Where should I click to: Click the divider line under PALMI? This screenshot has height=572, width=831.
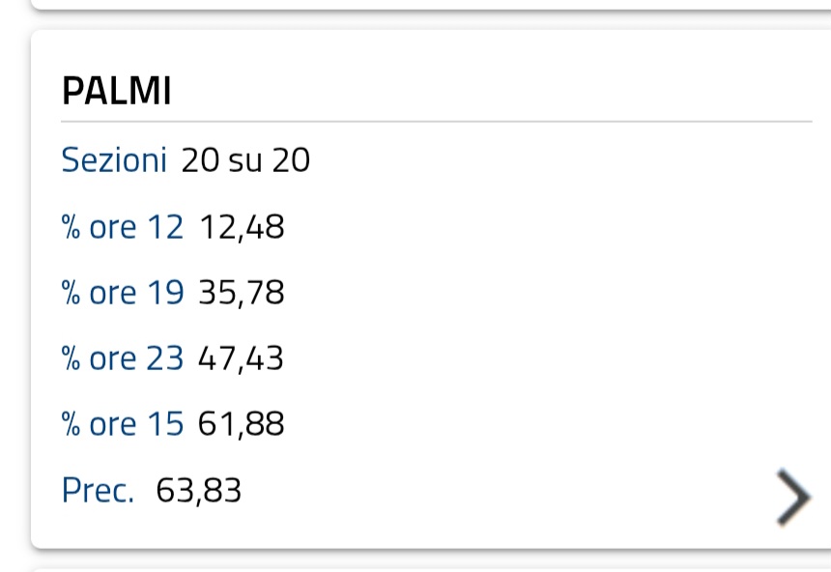click(437, 122)
